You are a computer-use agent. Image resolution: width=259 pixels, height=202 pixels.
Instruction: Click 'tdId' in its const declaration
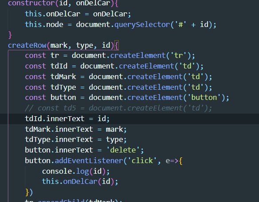pyautogui.click(x=59, y=66)
